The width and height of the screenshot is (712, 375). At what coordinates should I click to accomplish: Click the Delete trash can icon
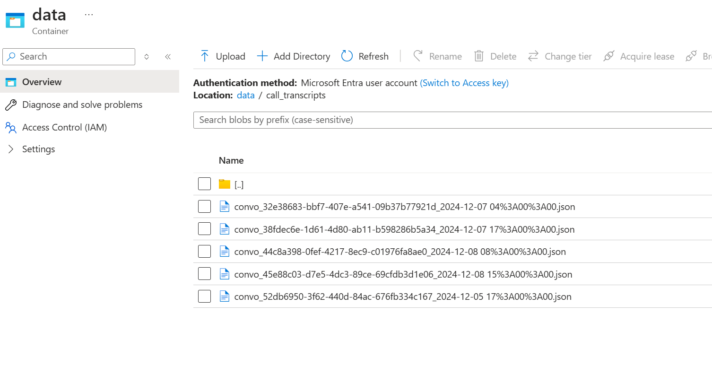(479, 56)
